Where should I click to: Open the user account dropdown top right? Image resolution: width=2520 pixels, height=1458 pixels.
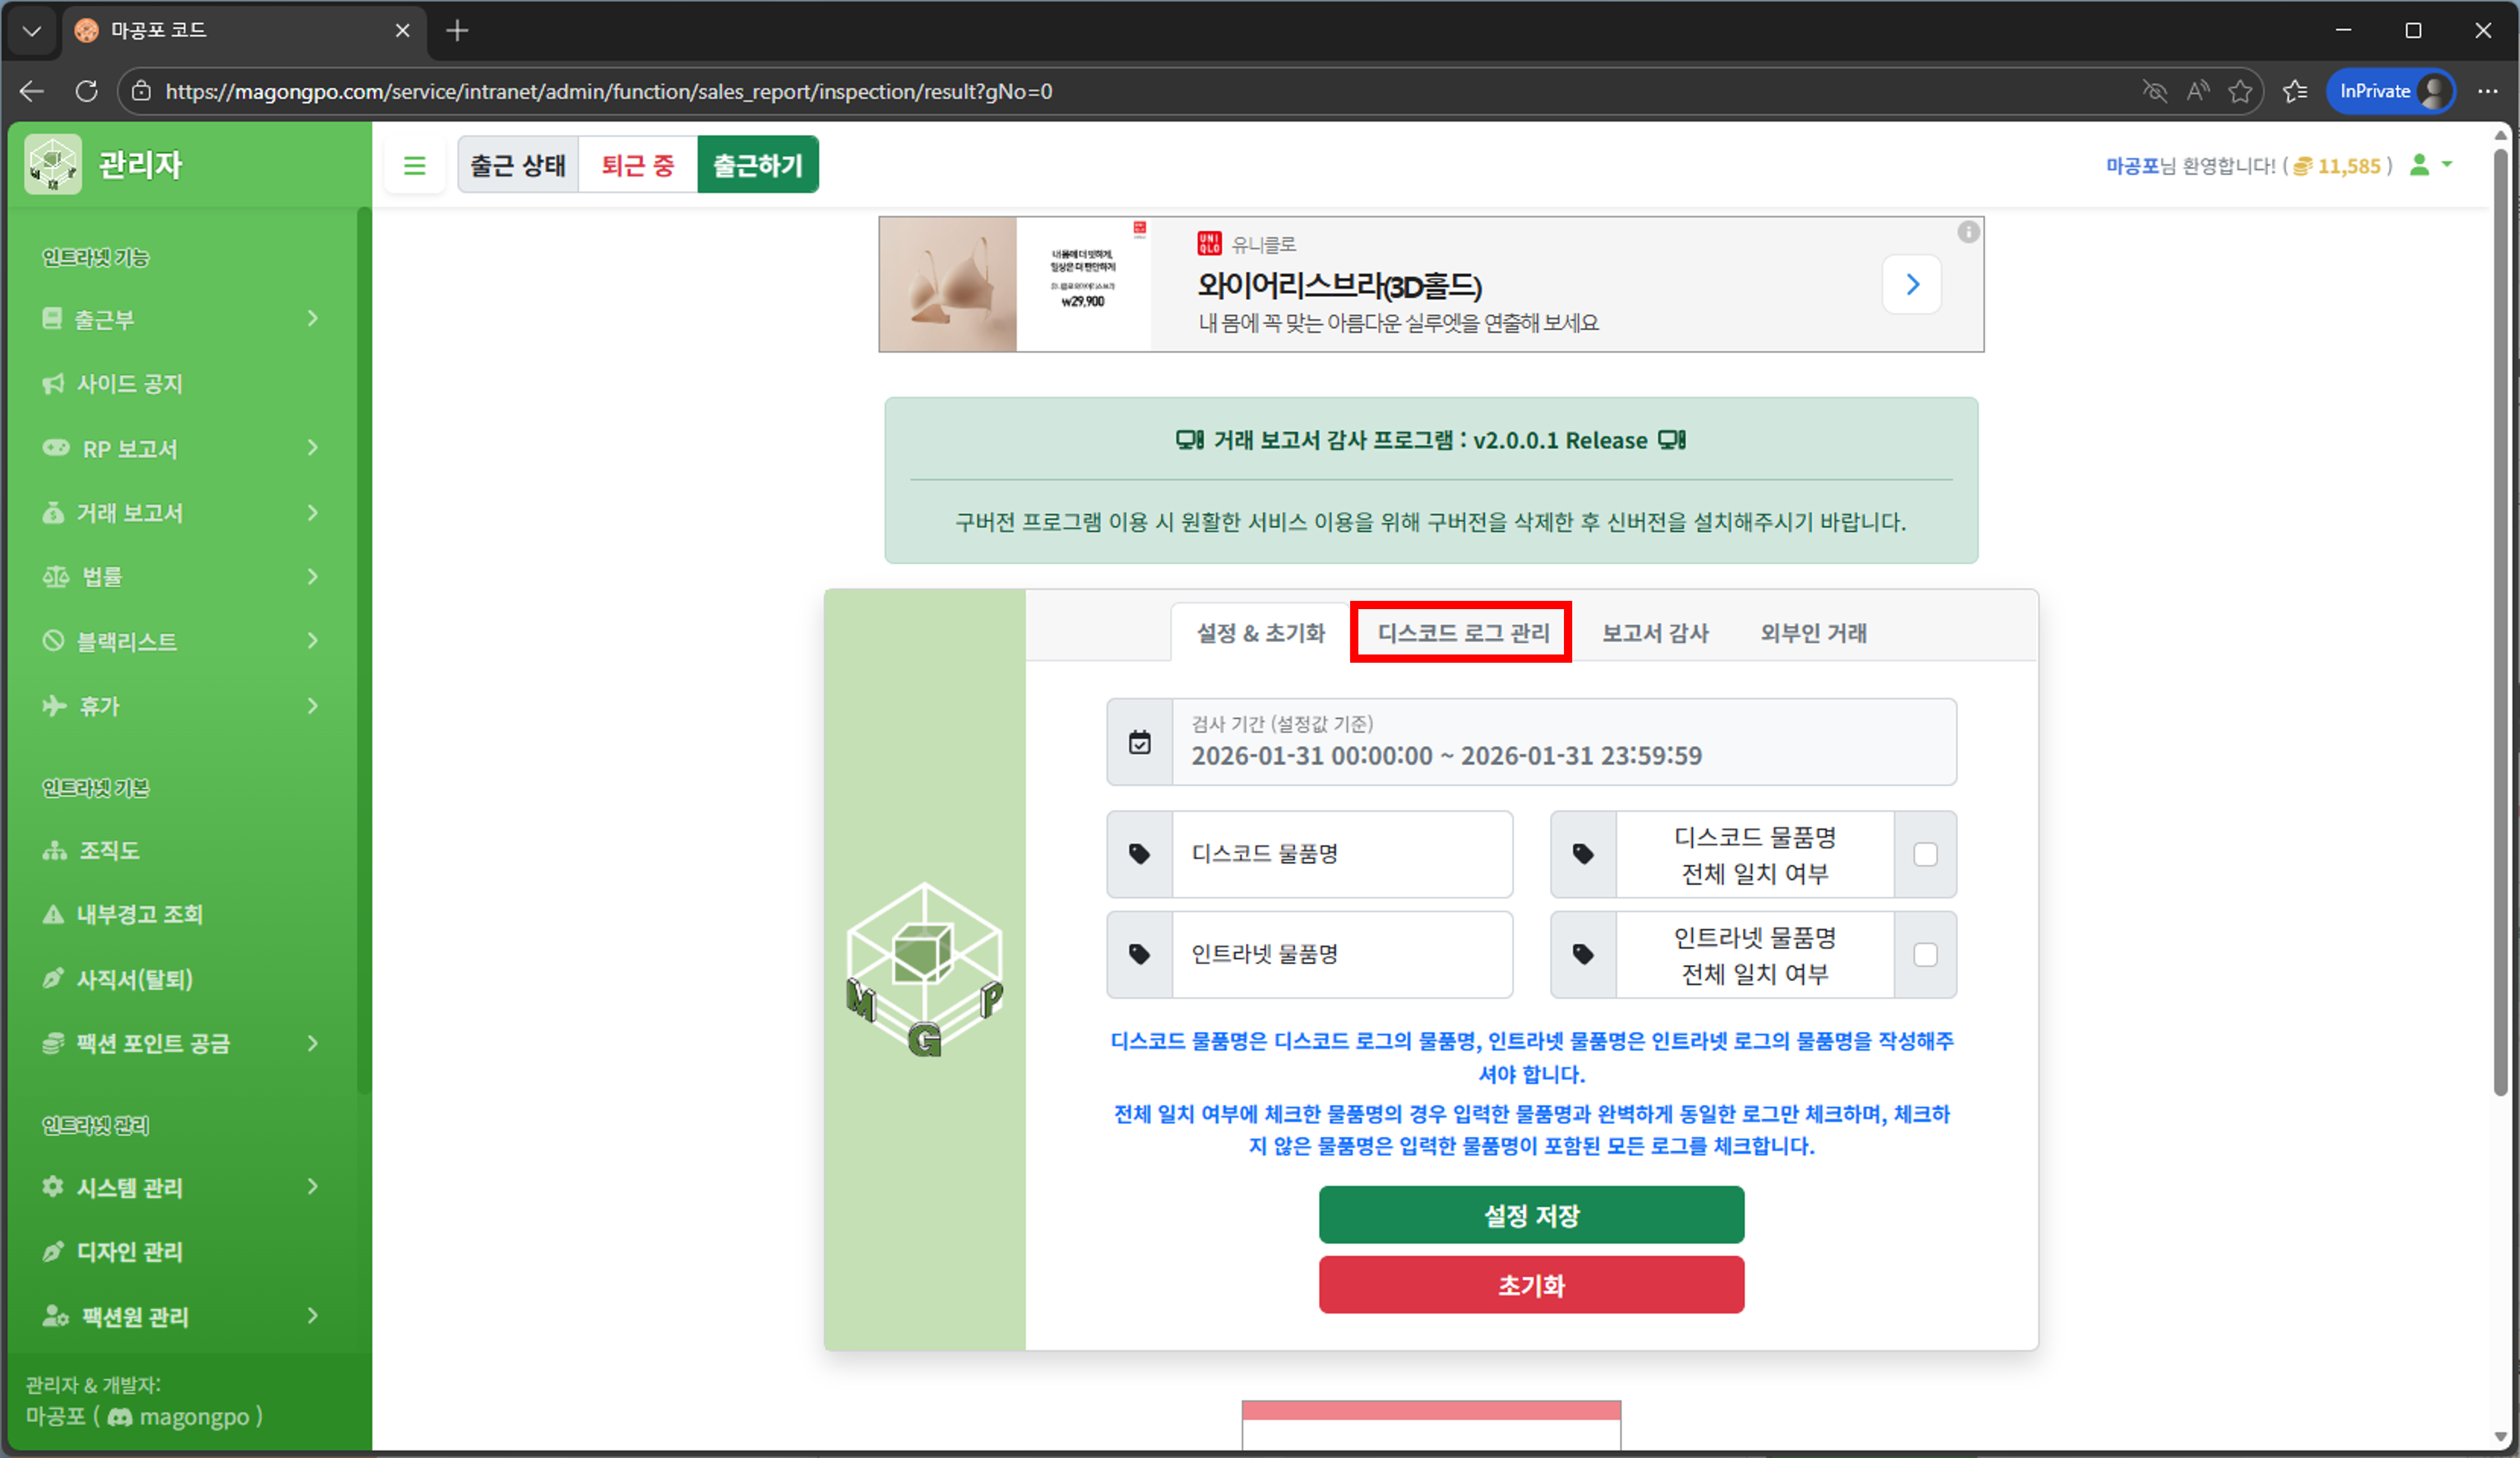point(2430,165)
